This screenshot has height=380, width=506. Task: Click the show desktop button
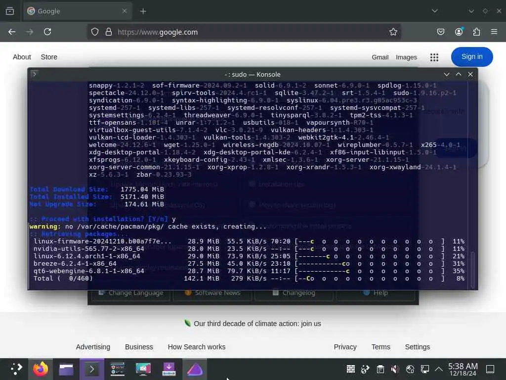click(490, 369)
